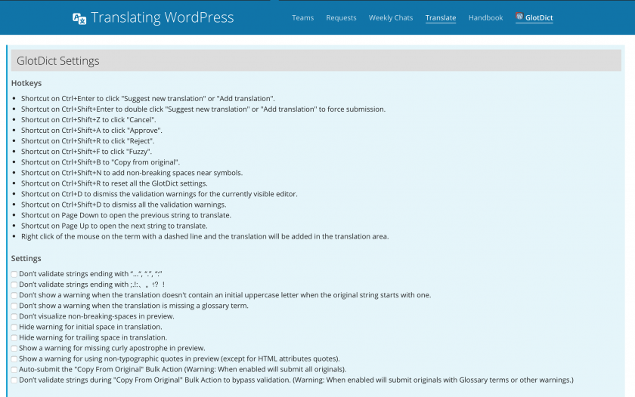Click the Translating WordPress site title
This screenshot has height=397, width=635.
(x=162, y=18)
